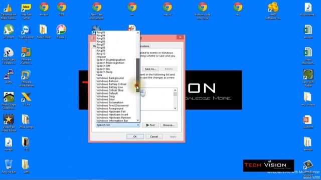Switch to the Communications tab

pos(145,46)
